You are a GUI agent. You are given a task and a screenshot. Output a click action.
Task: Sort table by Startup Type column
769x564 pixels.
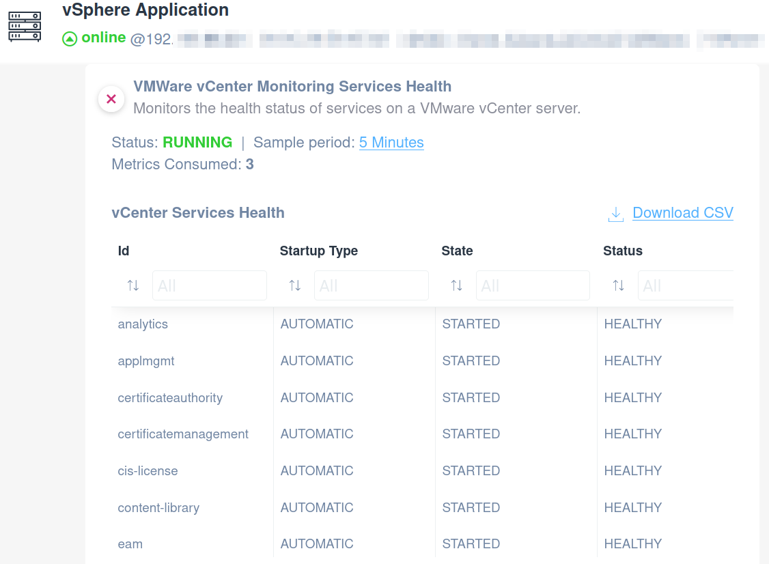(x=295, y=285)
